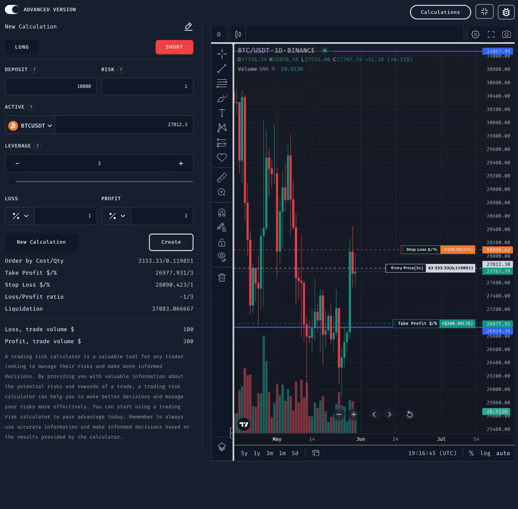Take a snapshot with the camera icon
Image resolution: width=518 pixels, height=509 pixels.
click(x=506, y=34)
